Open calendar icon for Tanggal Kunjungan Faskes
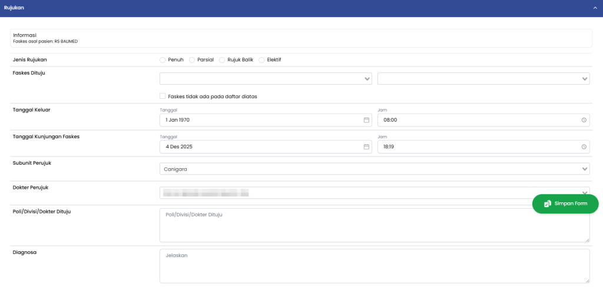The height and width of the screenshot is (287, 603). click(x=366, y=147)
